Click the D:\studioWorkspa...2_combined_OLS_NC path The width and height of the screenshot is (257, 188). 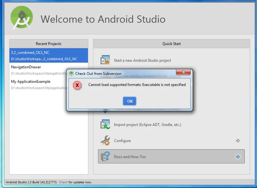(44, 59)
